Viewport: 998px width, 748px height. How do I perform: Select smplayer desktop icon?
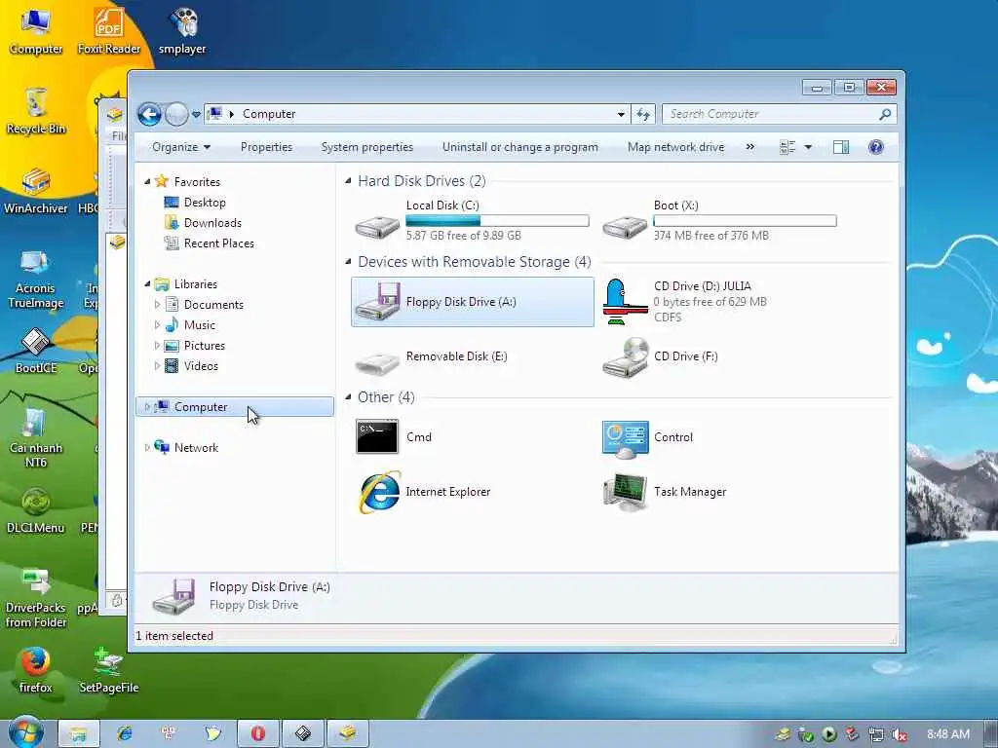tap(182, 29)
